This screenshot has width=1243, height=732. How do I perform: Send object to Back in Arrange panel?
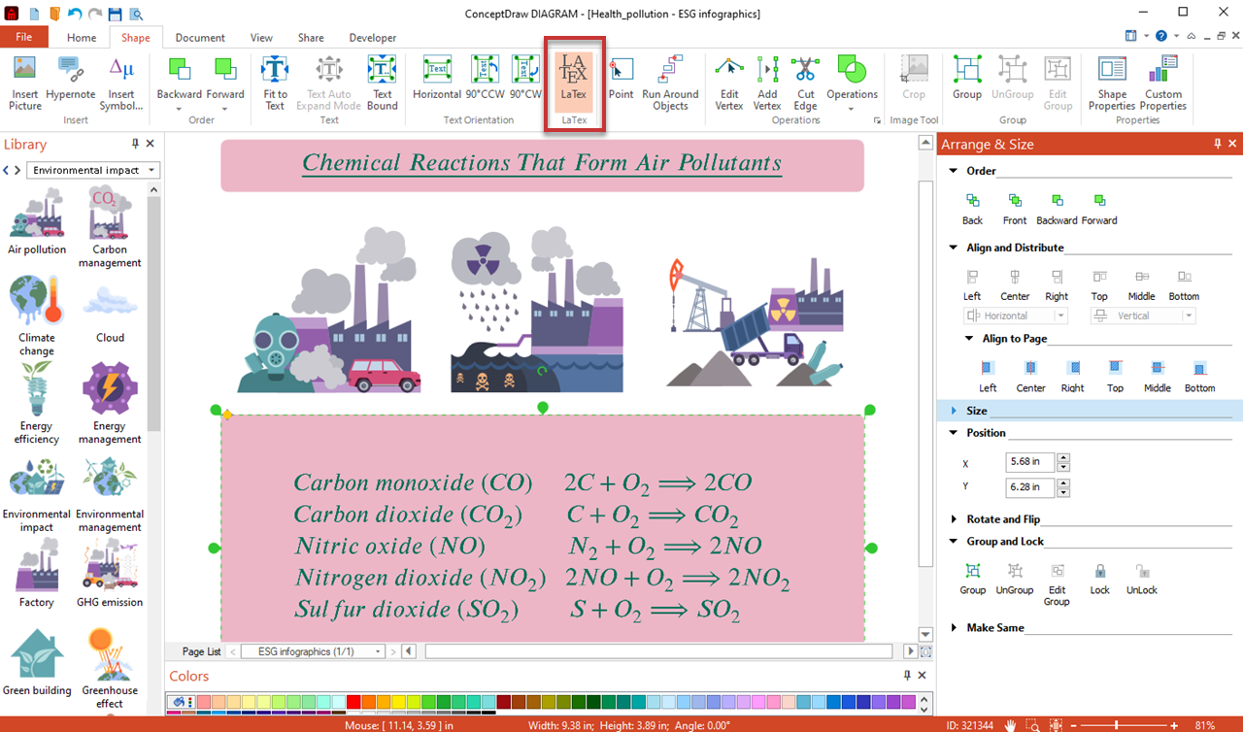click(x=973, y=209)
